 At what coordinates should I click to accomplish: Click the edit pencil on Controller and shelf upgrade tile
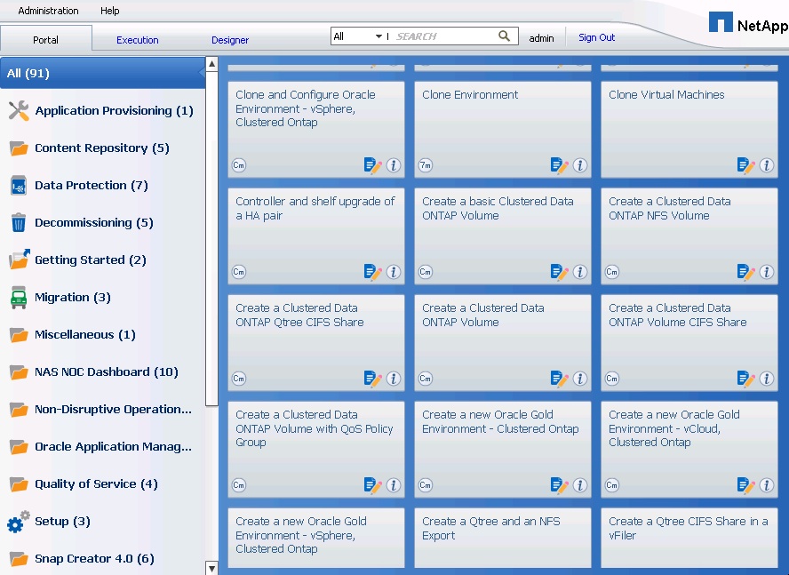click(372, 272)
